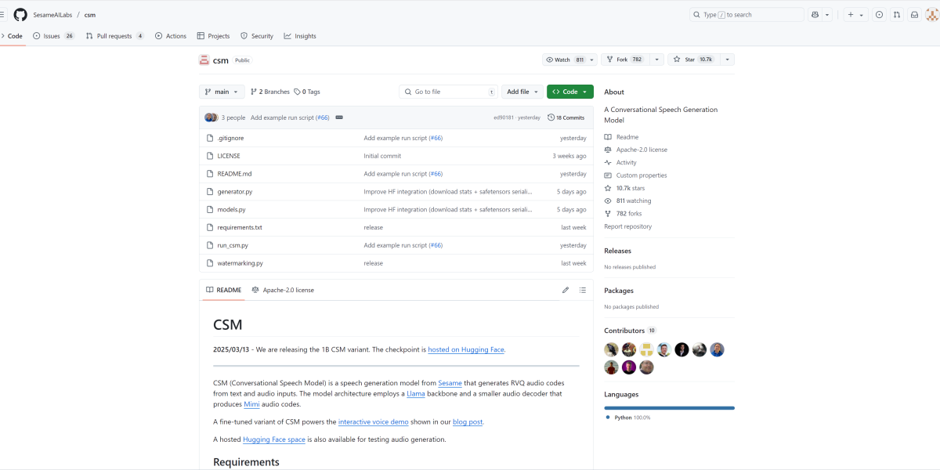Open the Projects tab

(214, 36)
